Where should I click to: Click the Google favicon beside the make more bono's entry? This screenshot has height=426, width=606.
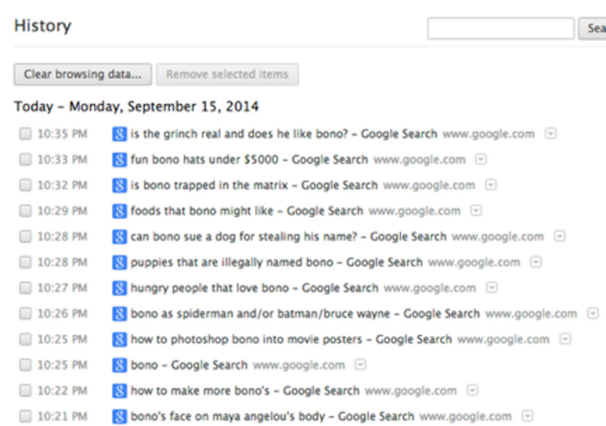tap(120, 391)
